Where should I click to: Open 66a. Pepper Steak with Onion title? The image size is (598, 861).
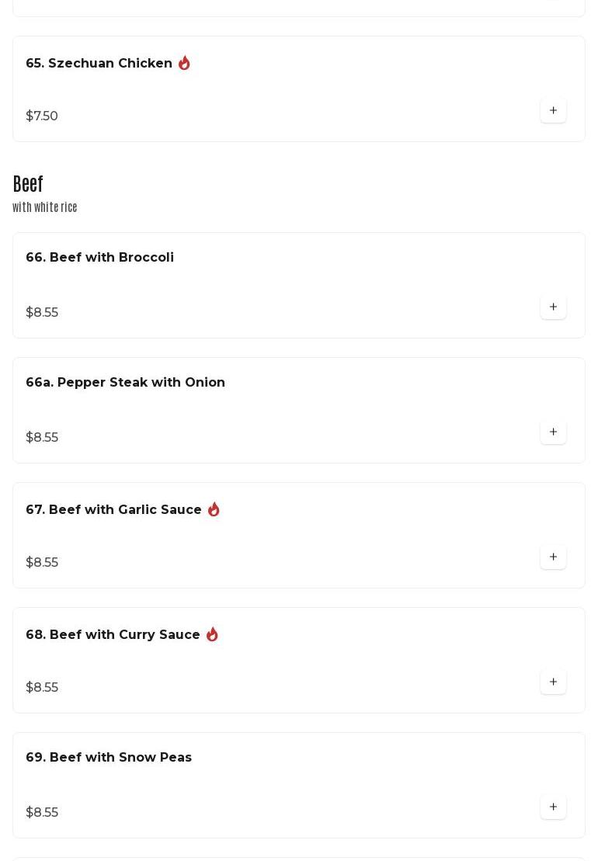pos(125,382)
